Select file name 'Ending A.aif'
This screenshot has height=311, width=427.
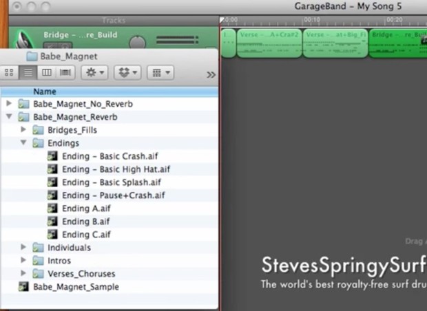(x=86, y=208)
